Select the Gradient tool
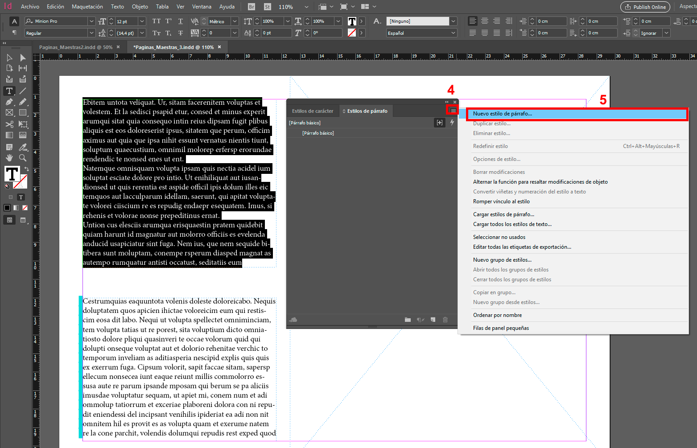This screenshot has height=448, width=697. click(9, 136)
